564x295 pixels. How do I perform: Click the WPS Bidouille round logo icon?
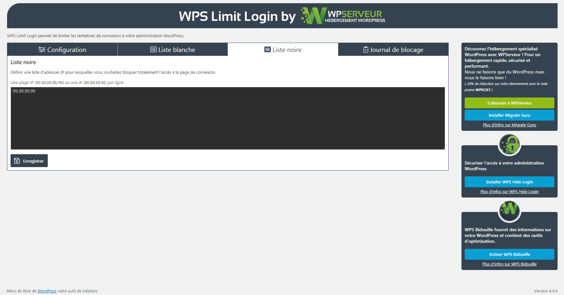click(x=510, y=211)
